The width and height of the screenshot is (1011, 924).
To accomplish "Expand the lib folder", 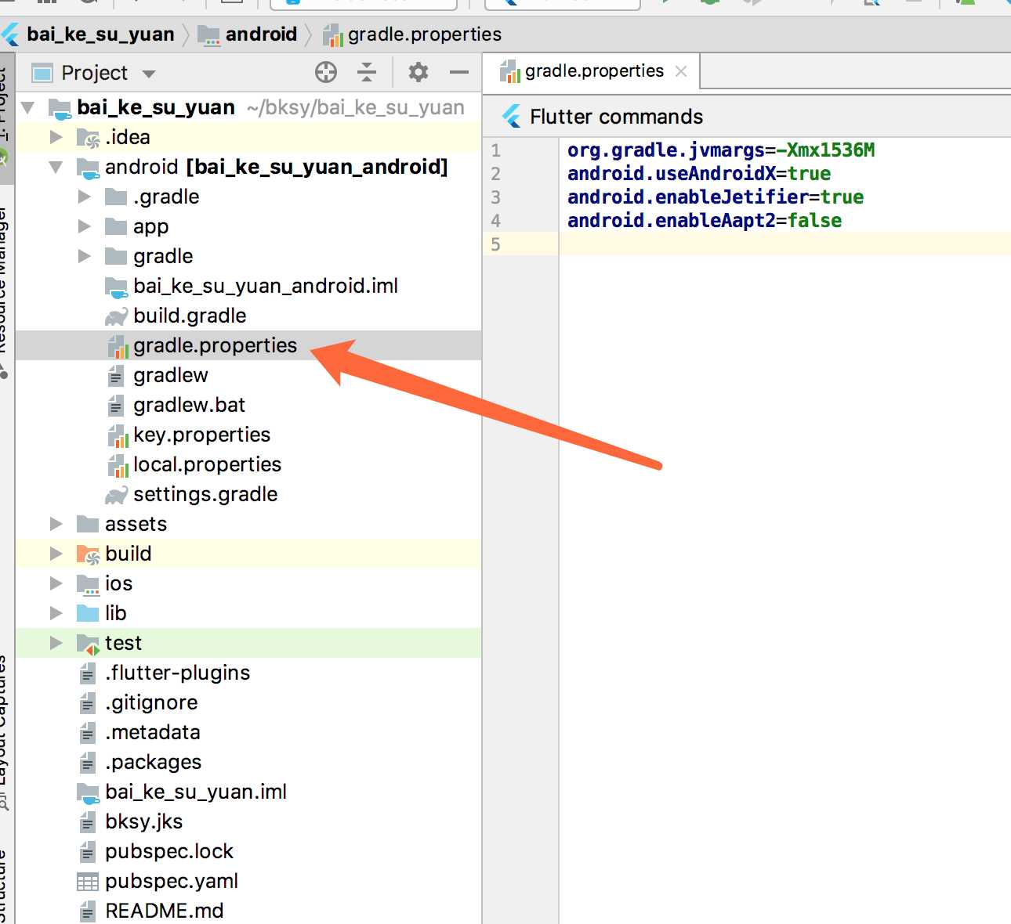I will 56,613.
